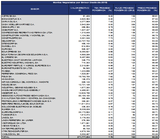
Task: Select the ASTRIVEN SA row name
Action: [9, 16]
